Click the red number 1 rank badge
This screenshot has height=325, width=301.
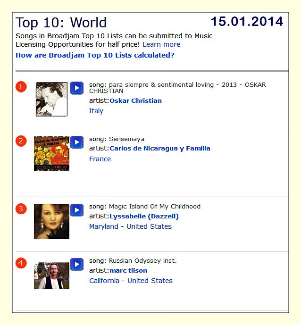pos(21,87)
